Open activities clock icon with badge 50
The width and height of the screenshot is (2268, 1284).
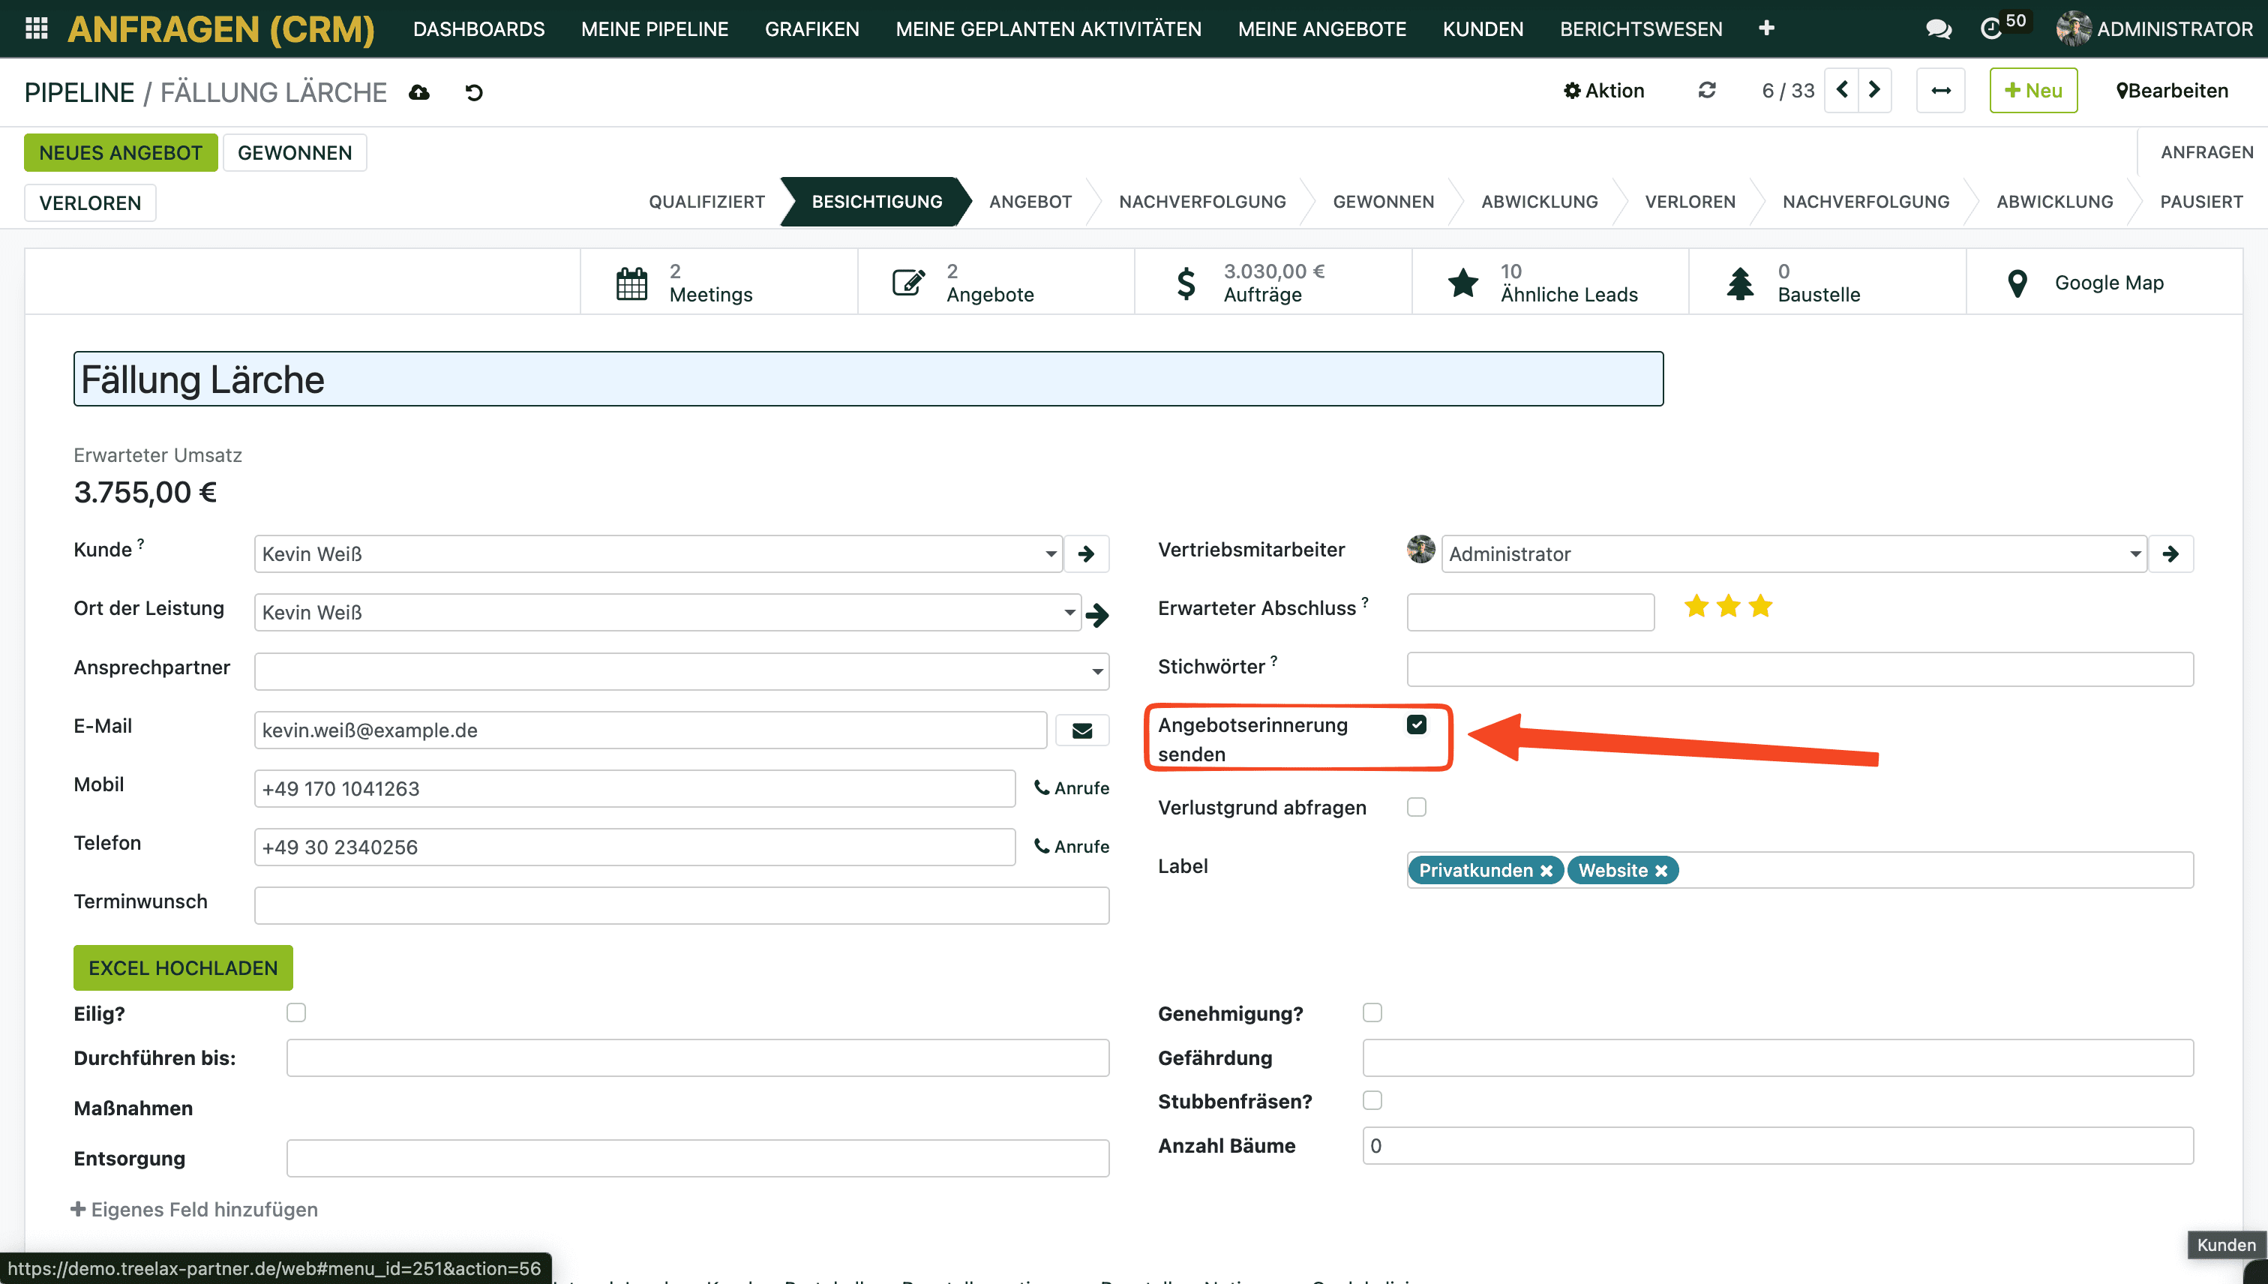click(x=1991, y=29)
